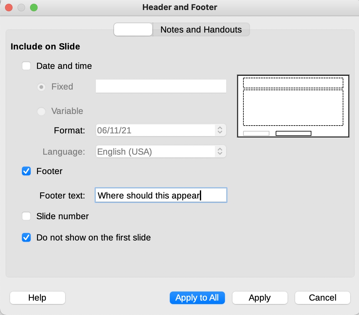Enable the Slide number checkbox

tap(26, 216)
